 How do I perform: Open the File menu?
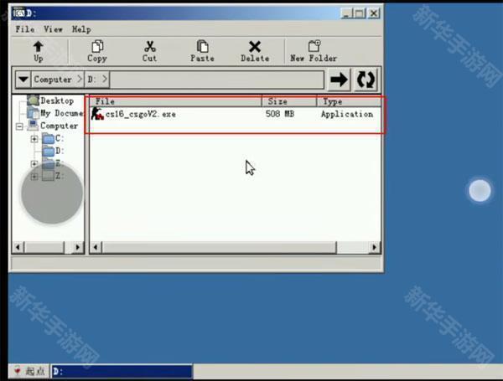(24, 28)
